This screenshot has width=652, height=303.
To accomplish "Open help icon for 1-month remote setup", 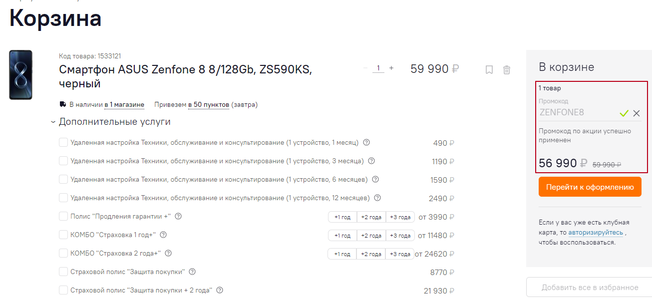I will pyautogui.click(x=366, y=142).
